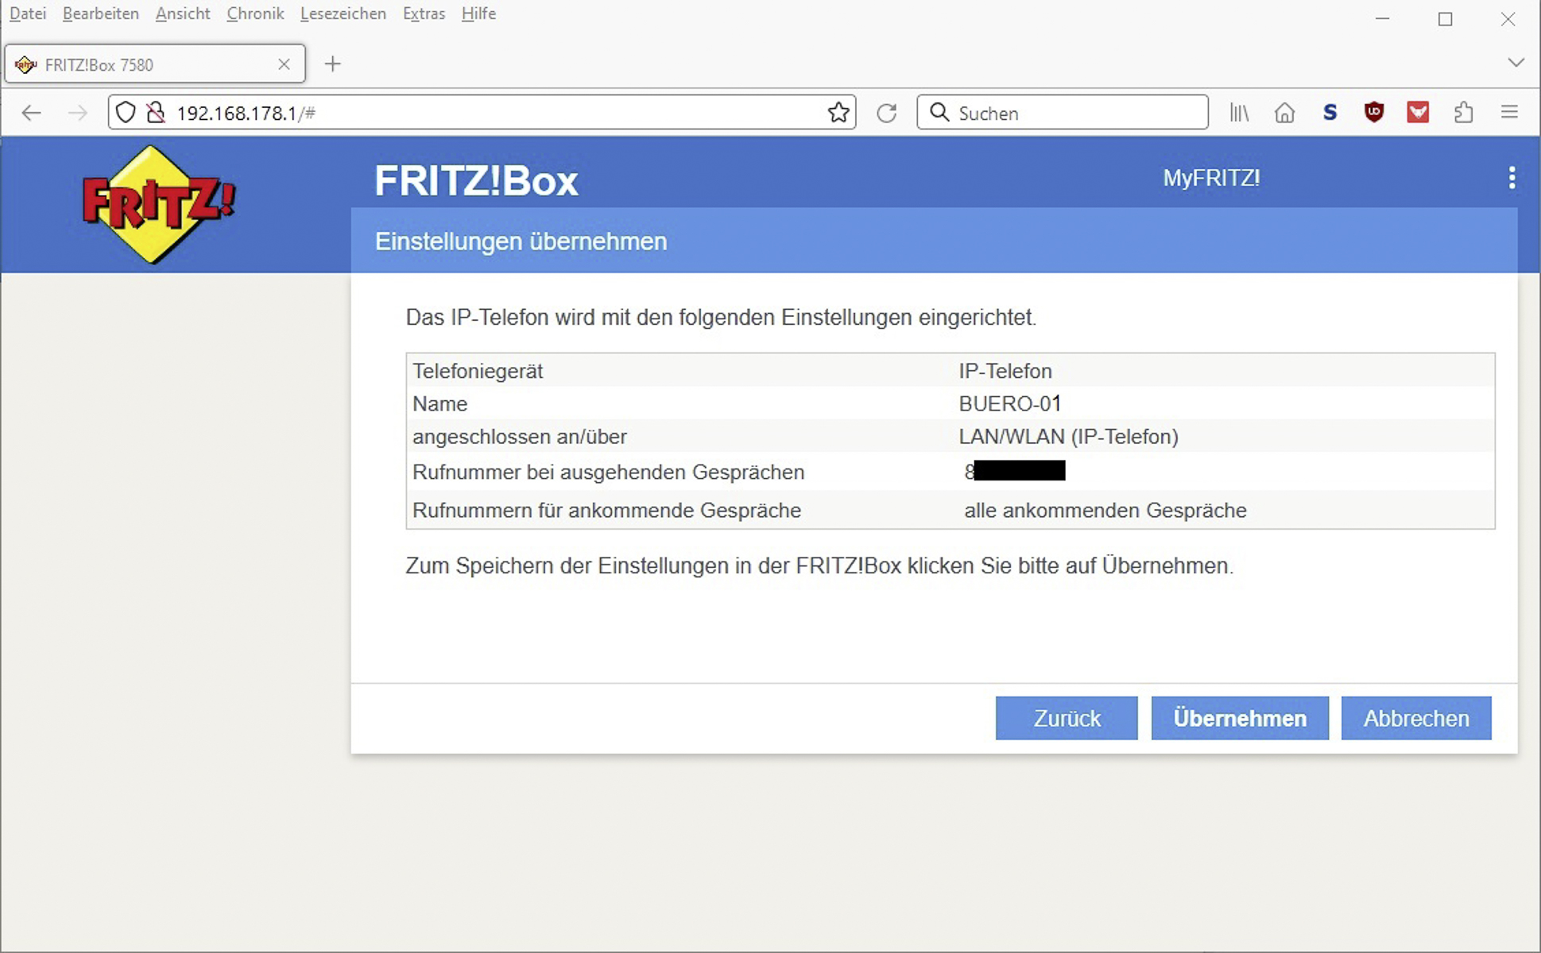Image resolution: width=1541 pixels, height=953 pixels.
Task: Reload the current page
Action: point(886,113)
